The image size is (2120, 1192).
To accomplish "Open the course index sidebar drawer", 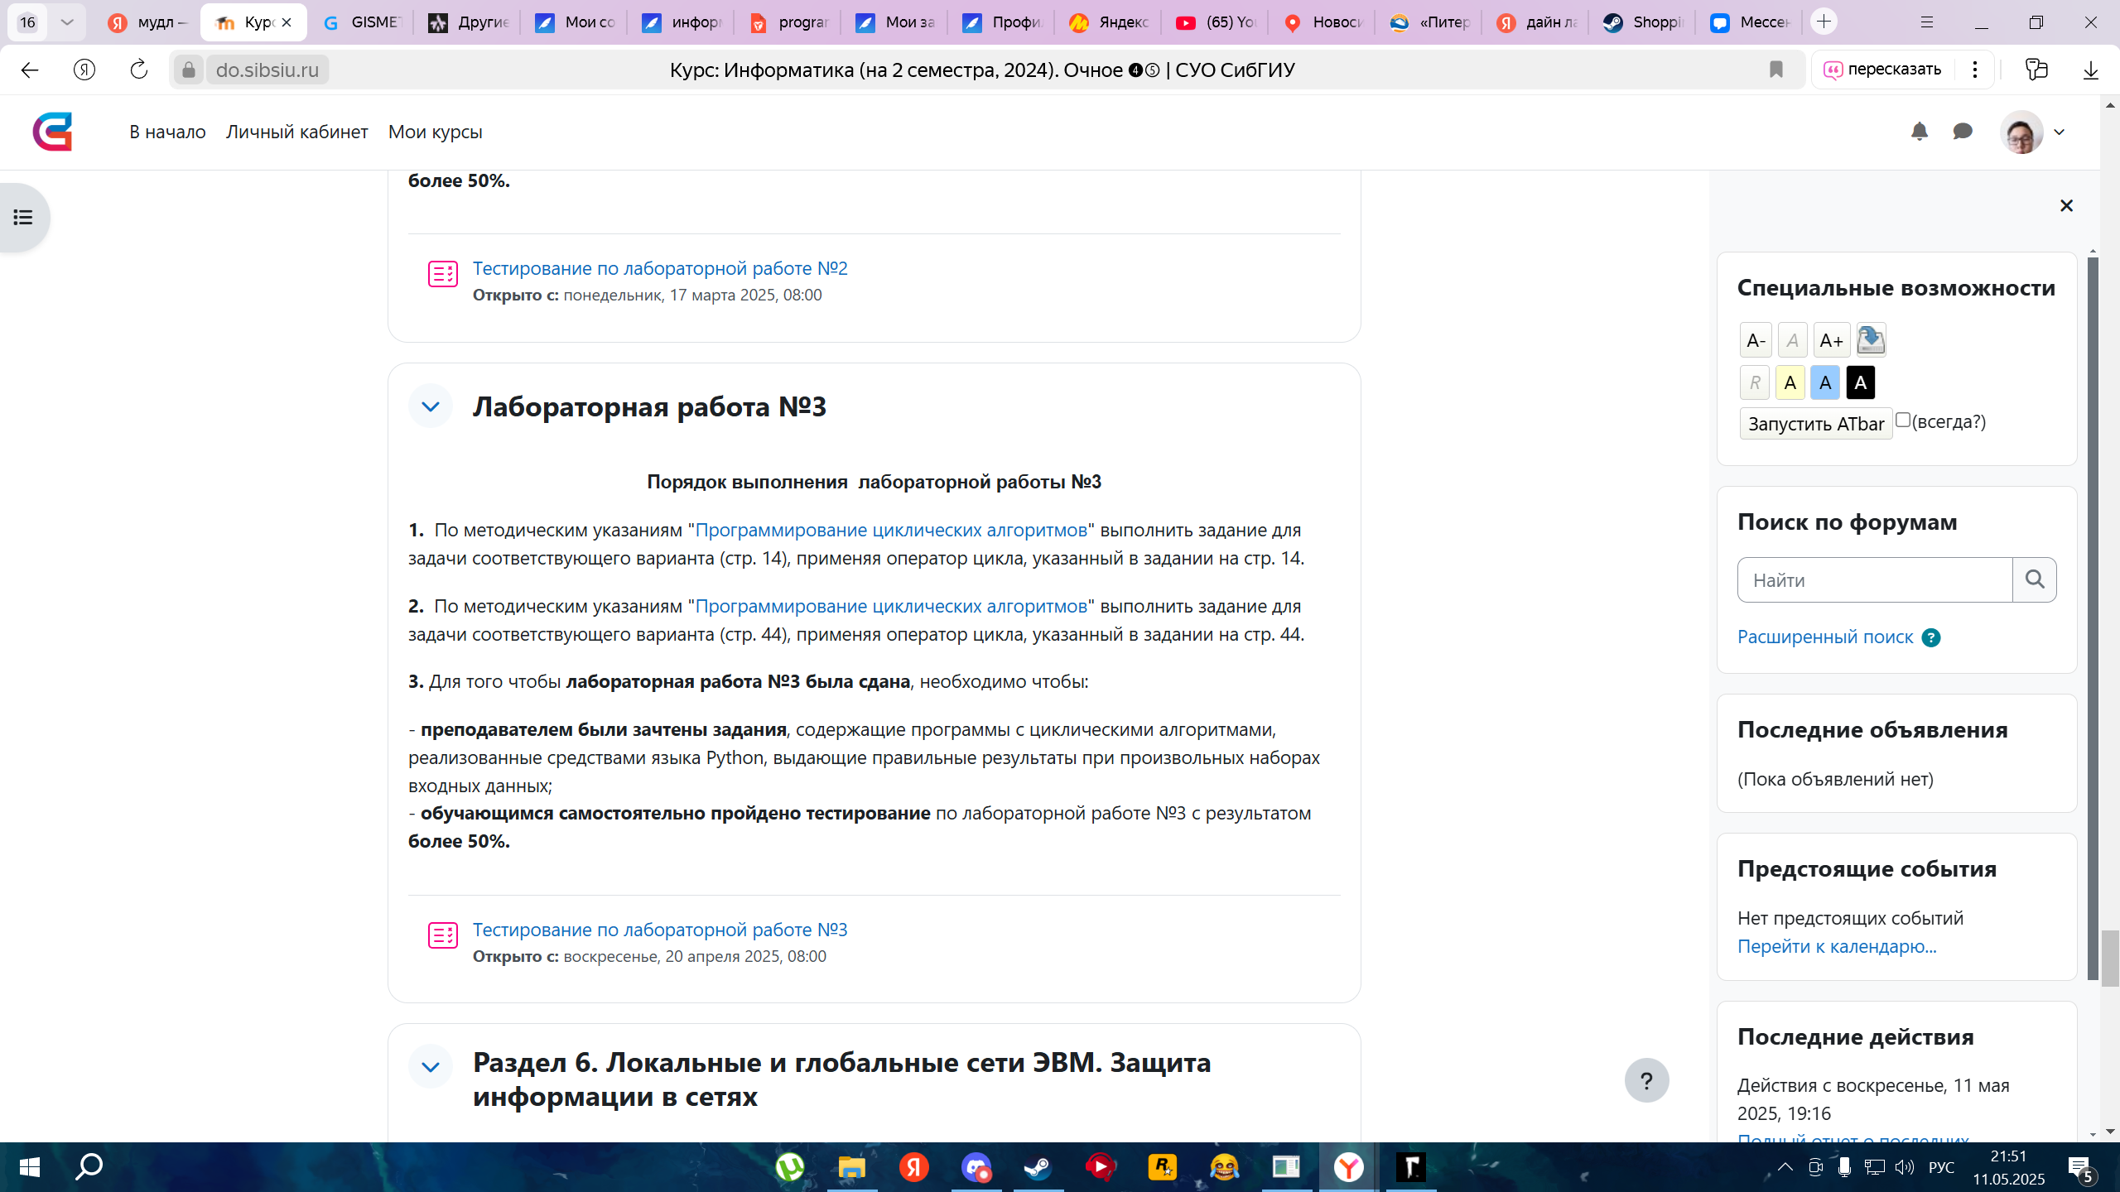I will point(23,218).
